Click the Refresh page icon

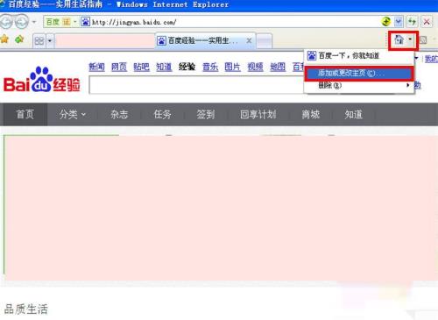[412, 22]
